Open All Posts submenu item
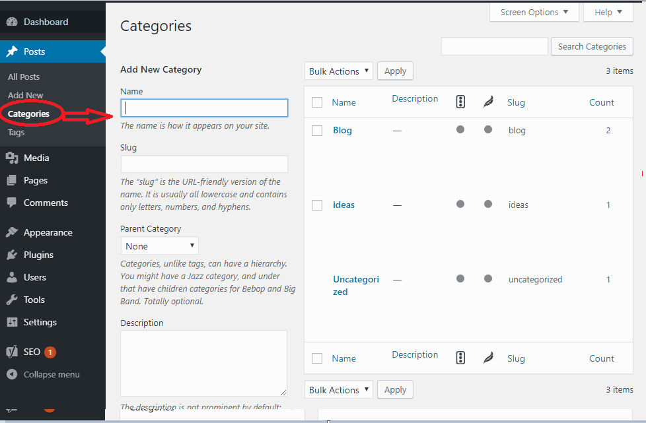646x423 pixels. [24, 77]
